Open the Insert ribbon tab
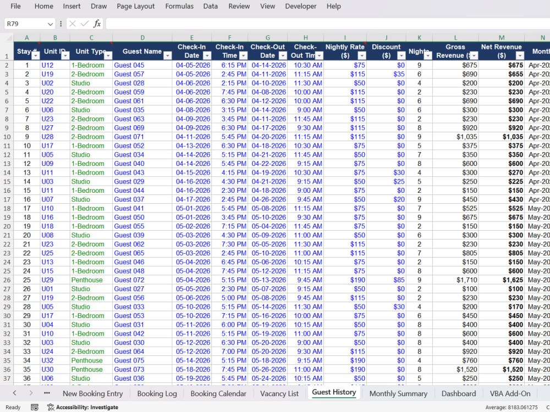550x412 pixels. pos(71,6)
